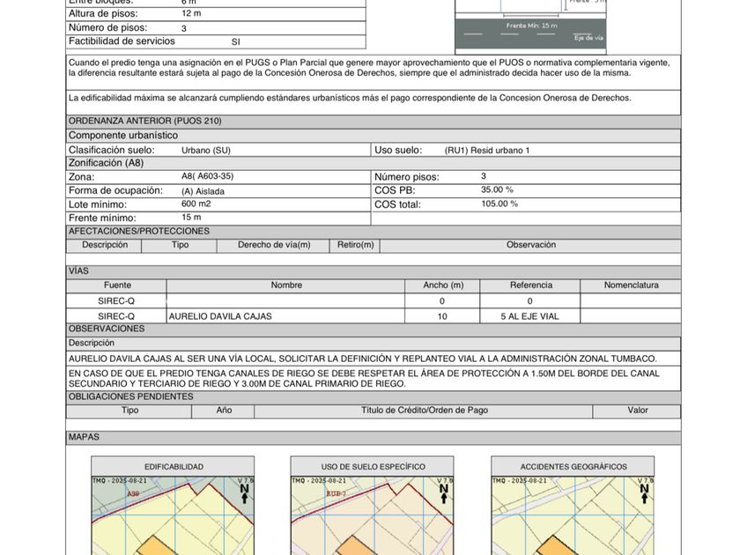Click the '5 AL EJE VIAL' reference cell

click(x=529, y=316)
